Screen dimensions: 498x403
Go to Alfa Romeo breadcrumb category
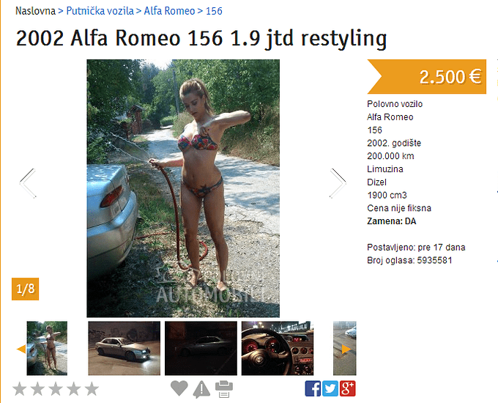pyautogui.click(x=169, y=11)
